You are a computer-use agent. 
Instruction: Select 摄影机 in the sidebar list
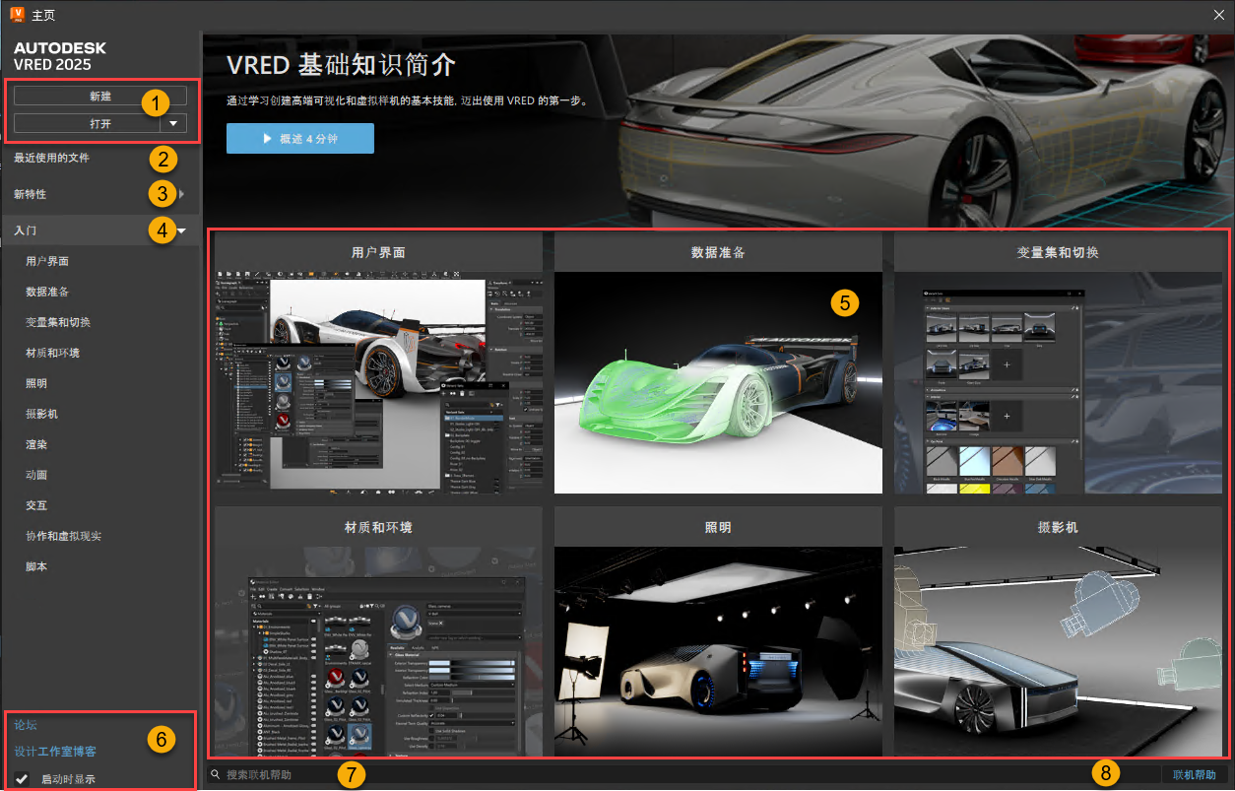[42, 414]
